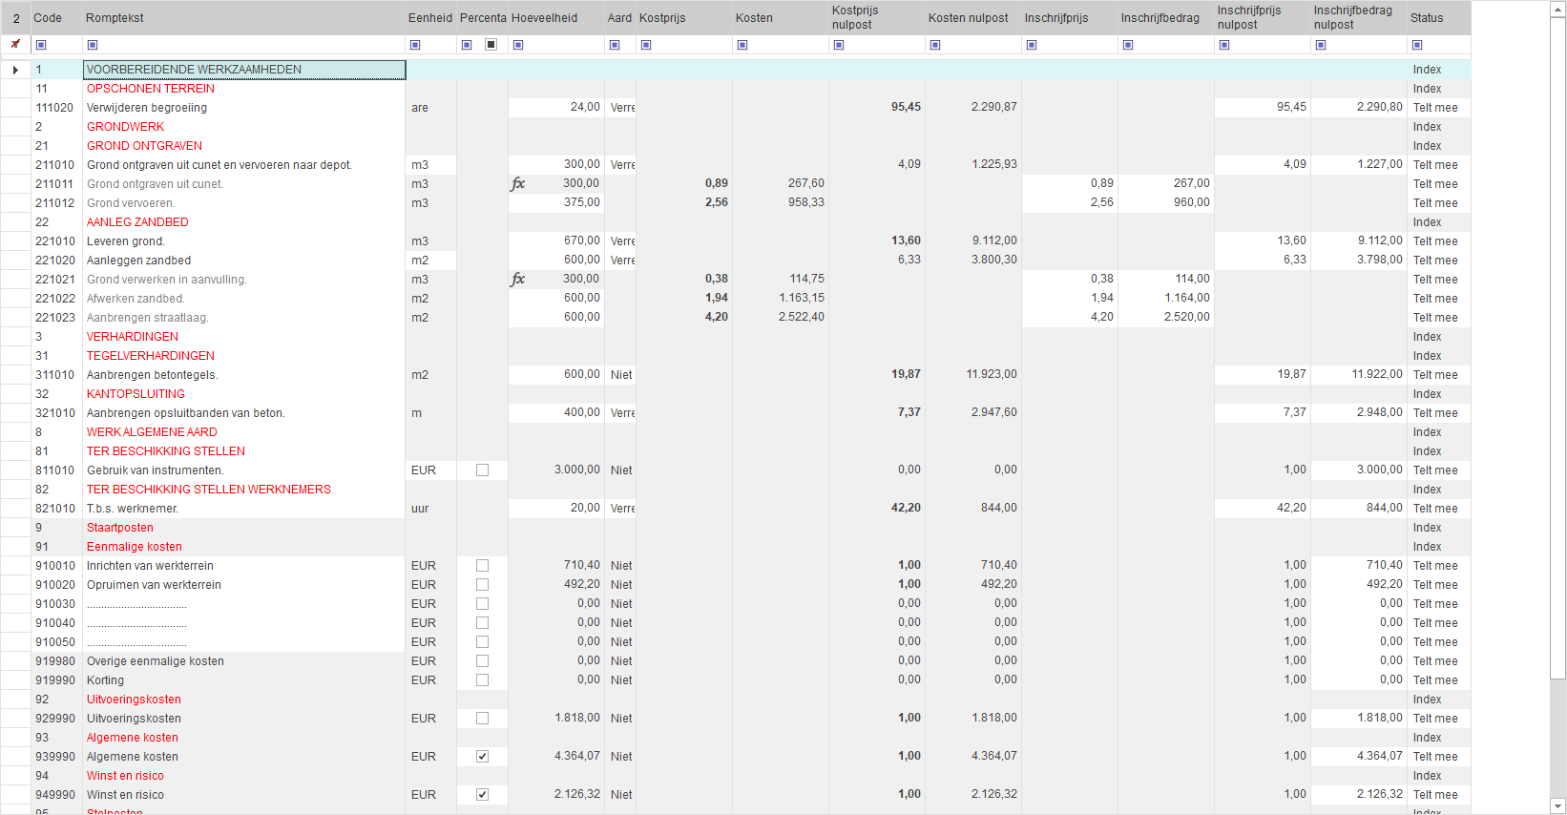Tick the checkbox in row 910030
Viewport: 1567px width, 815px height.
tap(482, 603)
